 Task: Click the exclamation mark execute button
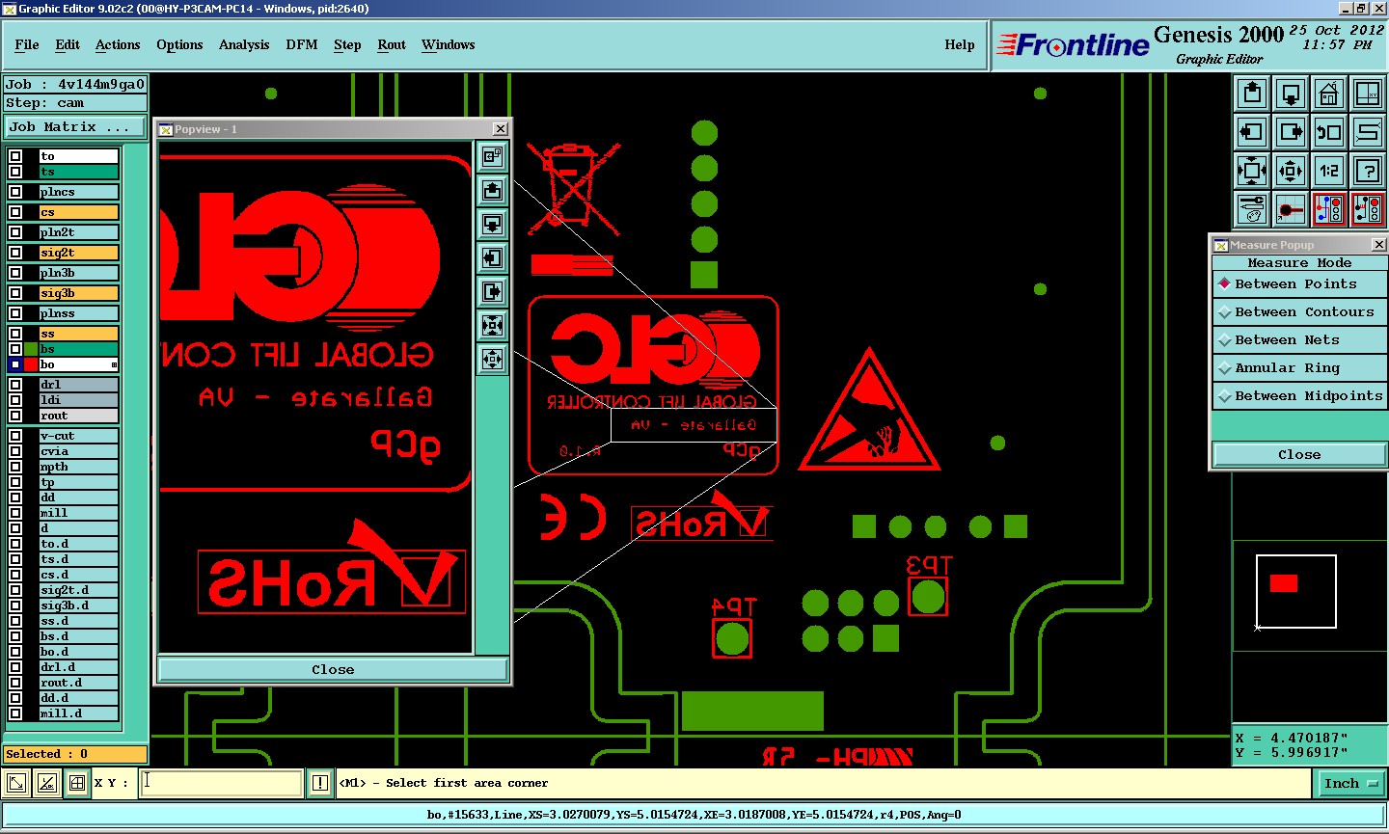(x=320, y=783)
